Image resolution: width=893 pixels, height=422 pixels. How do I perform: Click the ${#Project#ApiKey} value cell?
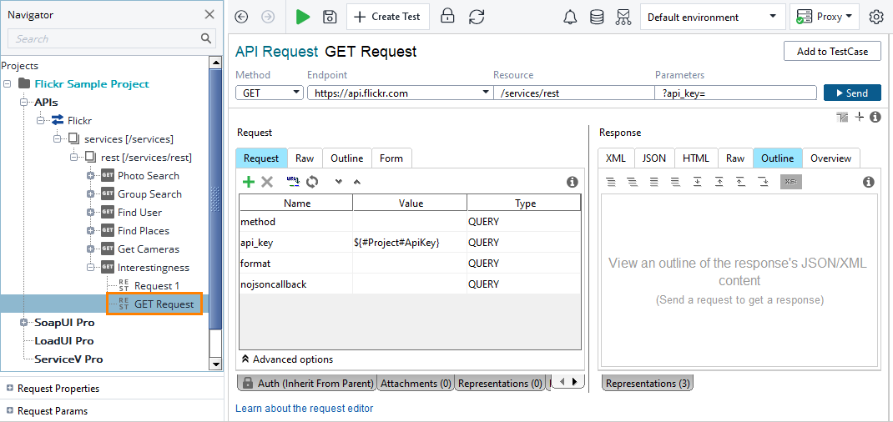point(410,243)
